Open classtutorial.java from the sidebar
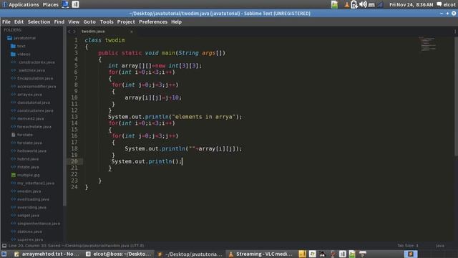This screenshot has height=258, width=458. [34, 102]
